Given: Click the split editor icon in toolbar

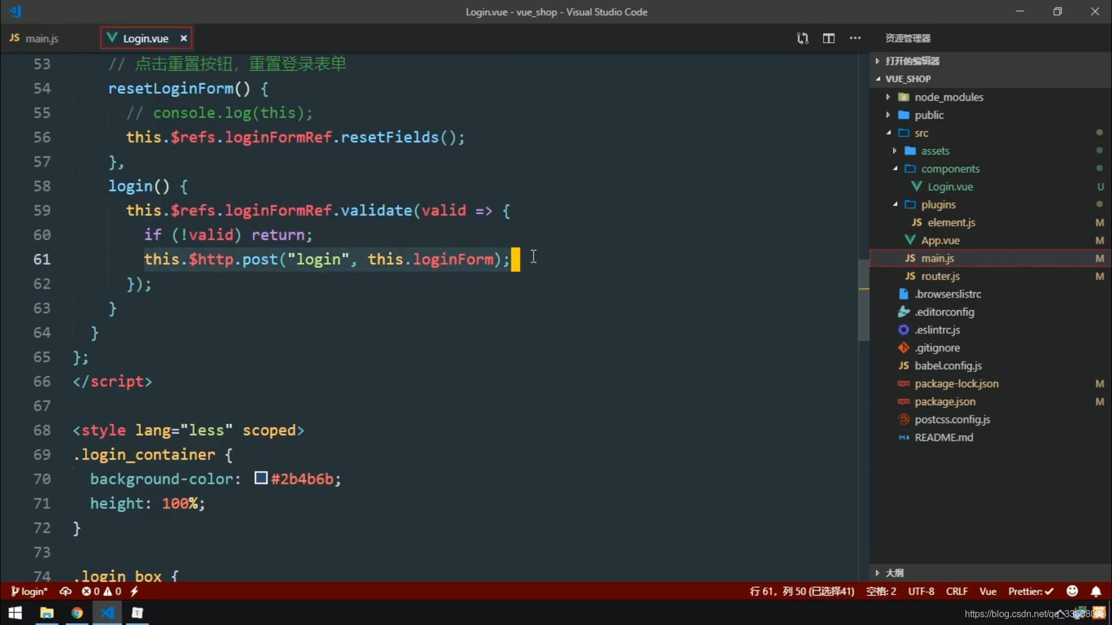Looking at the screenshot, I should click(x=829, y=39).
